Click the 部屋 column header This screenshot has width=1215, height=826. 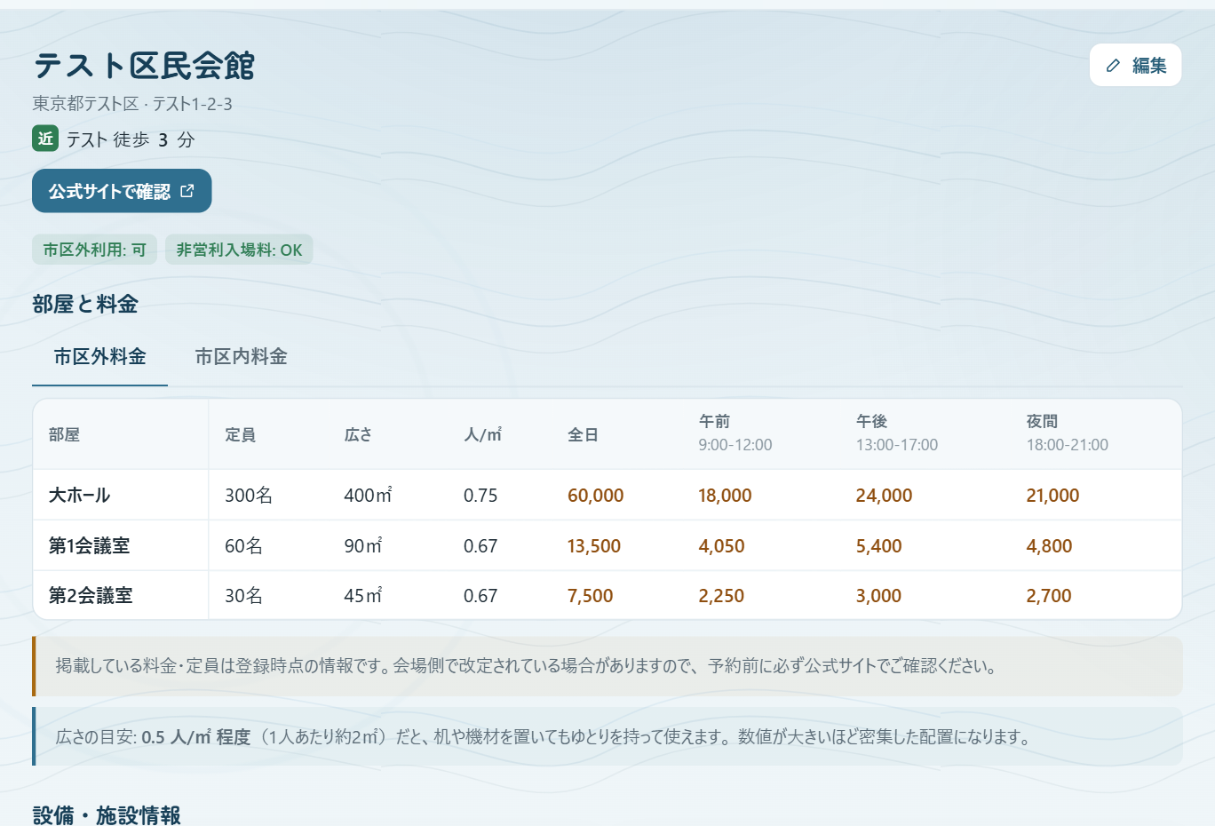(x=64, y=434)
